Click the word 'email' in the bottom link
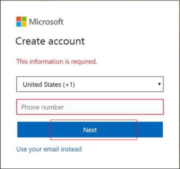Image resolution: width=180 pixels, height=169 pixels. pos(51,149)
